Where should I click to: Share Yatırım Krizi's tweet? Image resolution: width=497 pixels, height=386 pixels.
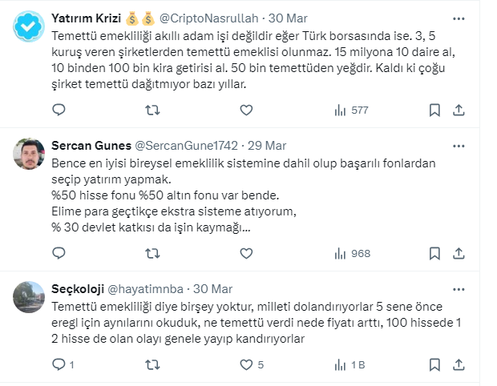pyautogui.click(x=459, y=110)
